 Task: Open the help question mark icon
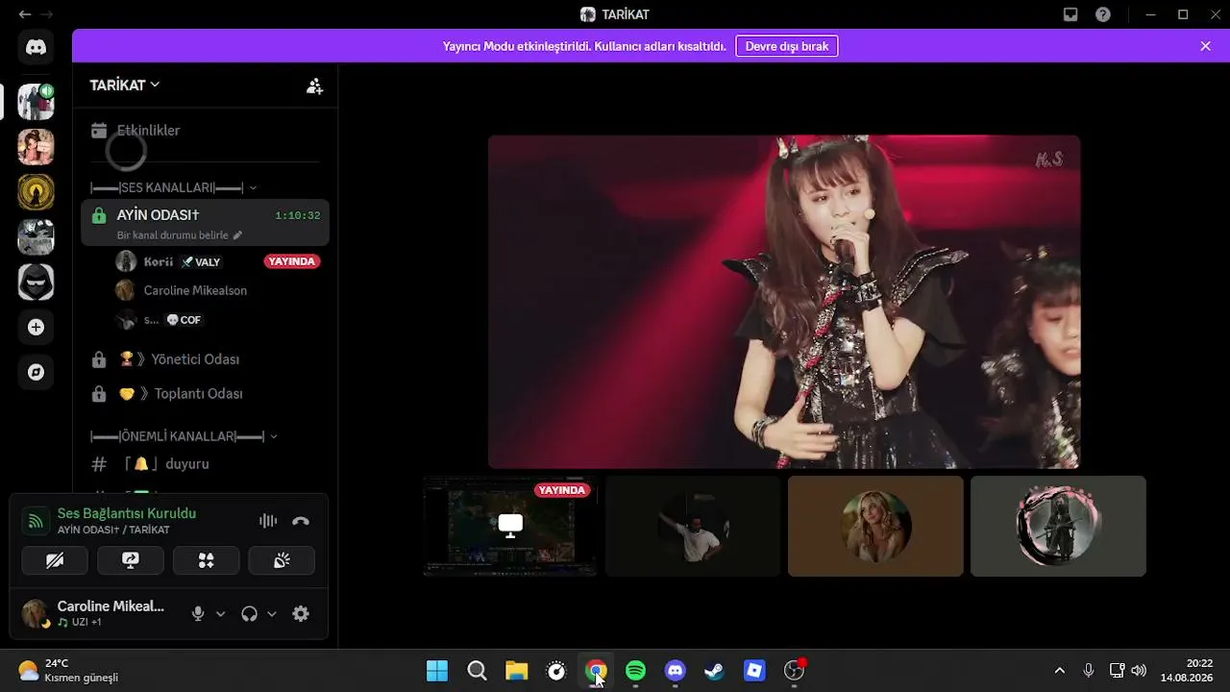[1103, 14]
